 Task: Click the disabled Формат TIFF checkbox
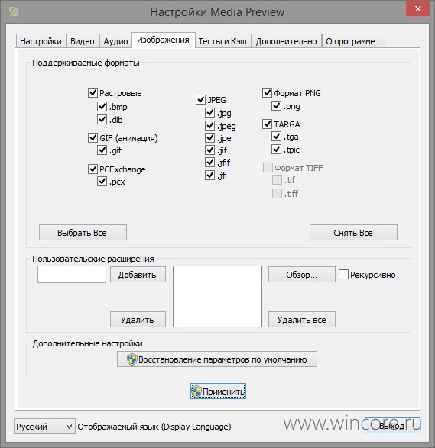(x=268, y=167)
